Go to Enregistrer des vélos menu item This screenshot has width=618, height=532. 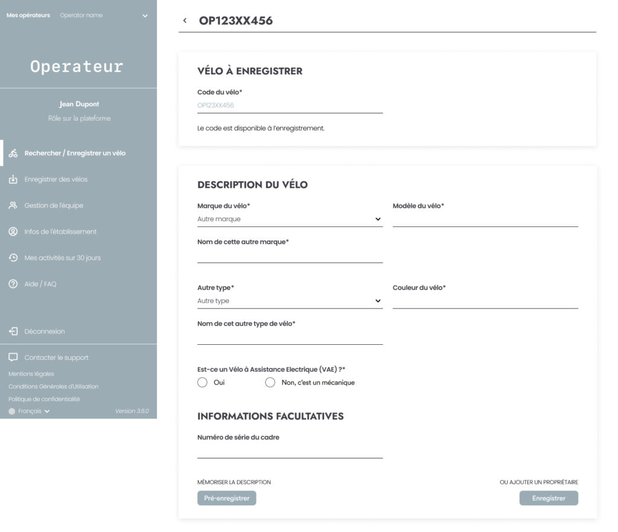(56, 179)
